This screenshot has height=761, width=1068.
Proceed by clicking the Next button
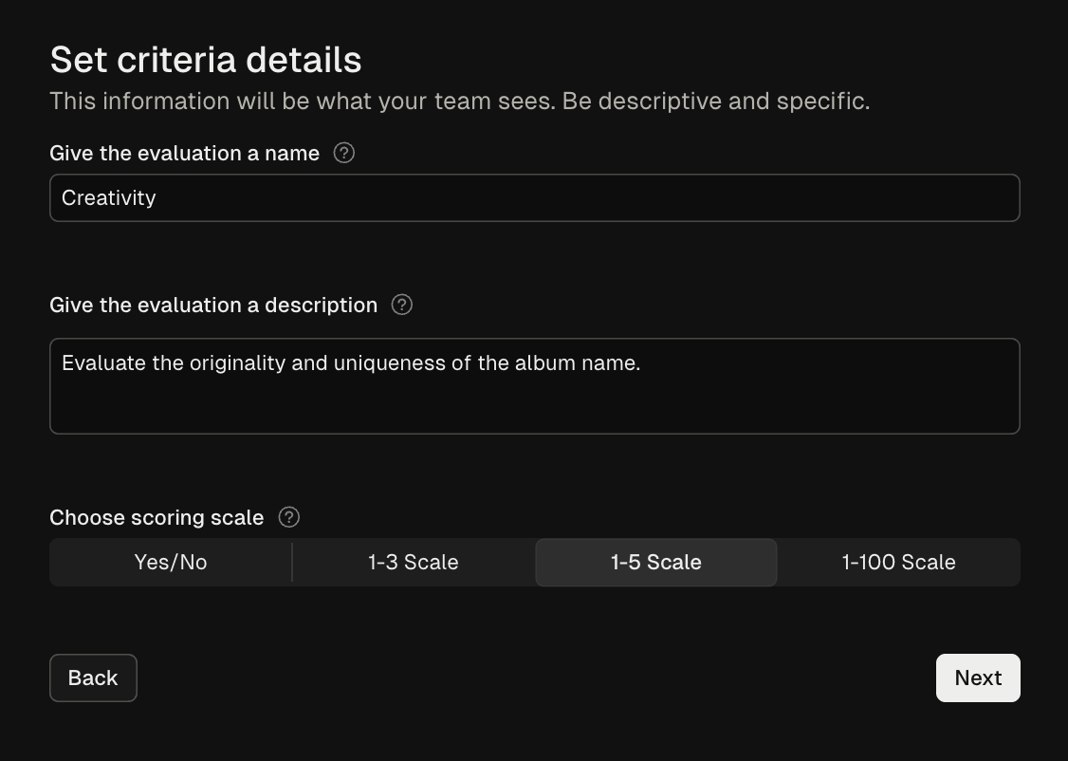click(978, 677)
